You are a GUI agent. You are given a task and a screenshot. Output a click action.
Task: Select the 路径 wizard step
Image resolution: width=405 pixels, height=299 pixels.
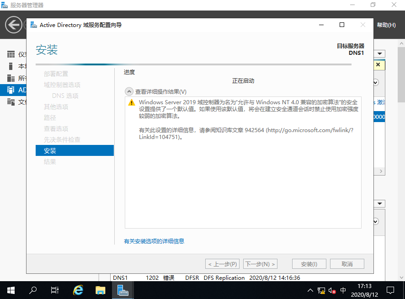coord(49,117)
